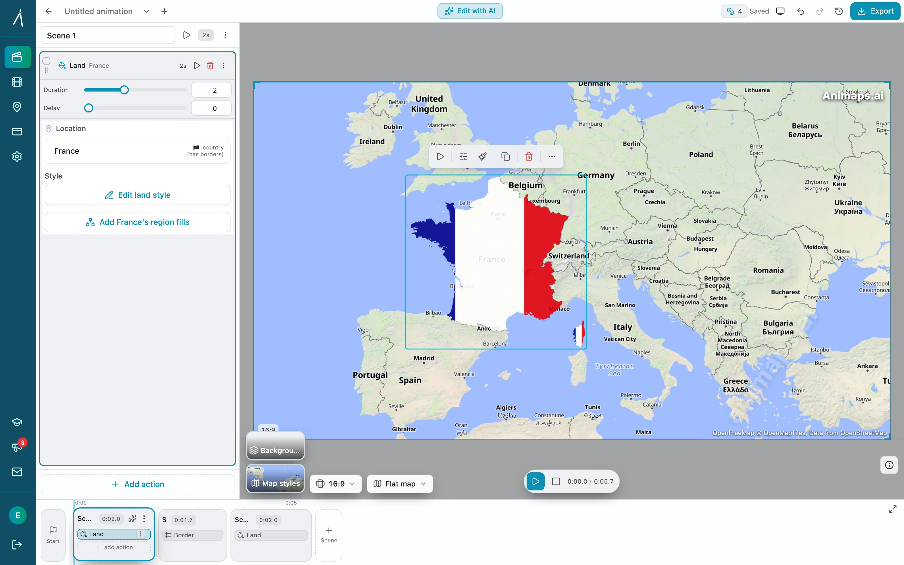Screen dimensions: 904x565
Task: Click the undo arrow icon
Action: [x=800, y=11]
